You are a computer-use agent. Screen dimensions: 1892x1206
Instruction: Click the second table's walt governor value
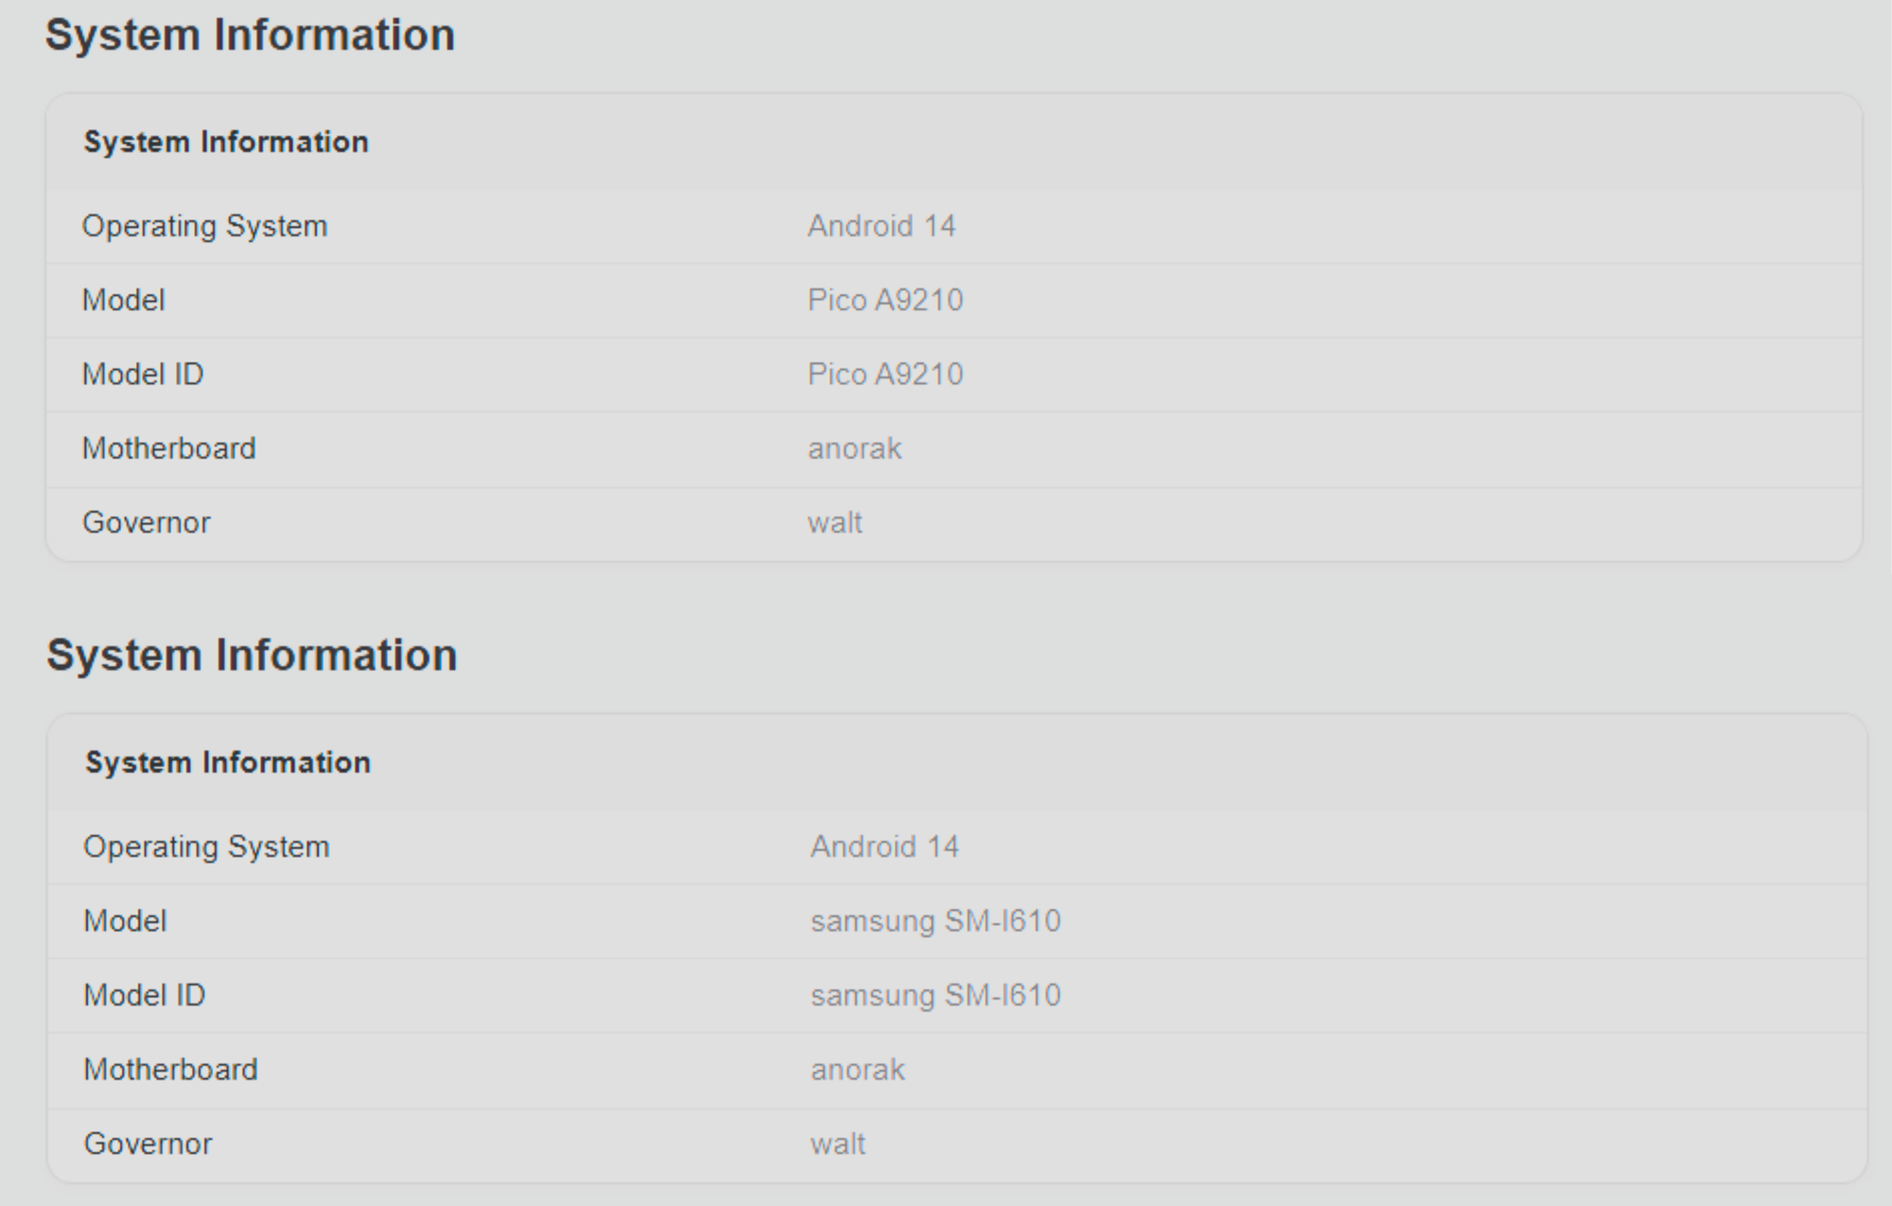pyautogui.click(x=837, y=1144)
